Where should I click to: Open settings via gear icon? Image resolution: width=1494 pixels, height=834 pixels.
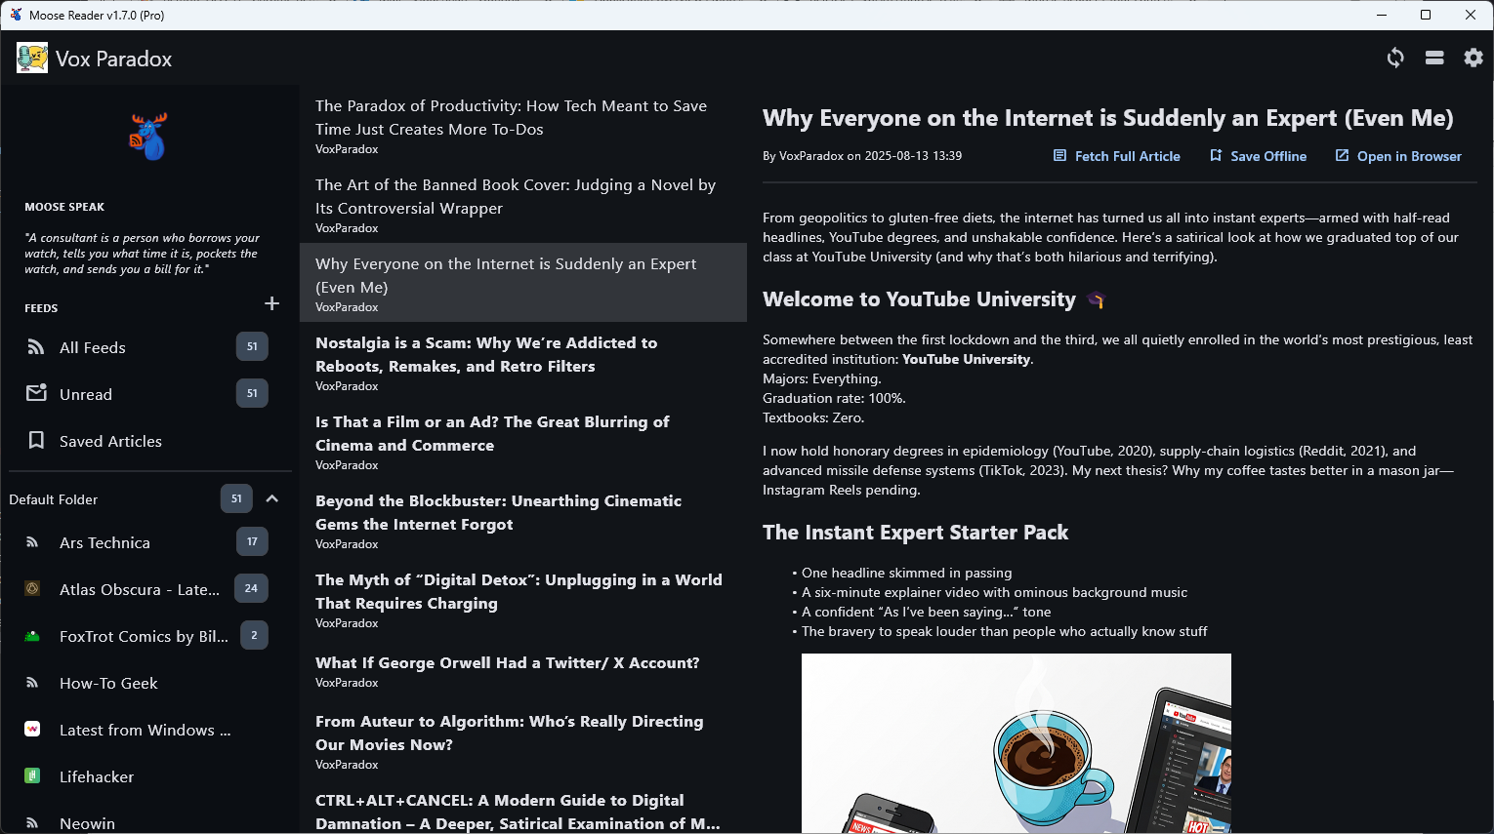click(1473, 59)
